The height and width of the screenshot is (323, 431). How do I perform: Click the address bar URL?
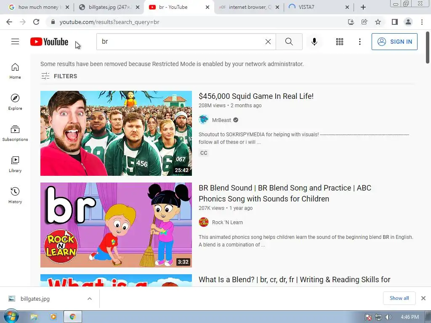(x=109, y=22)
